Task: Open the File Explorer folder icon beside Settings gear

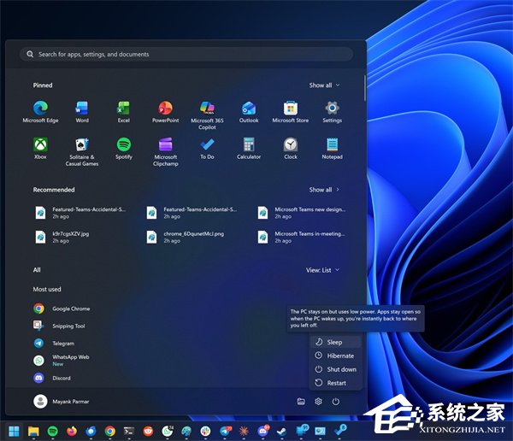Action: [301, 402]
